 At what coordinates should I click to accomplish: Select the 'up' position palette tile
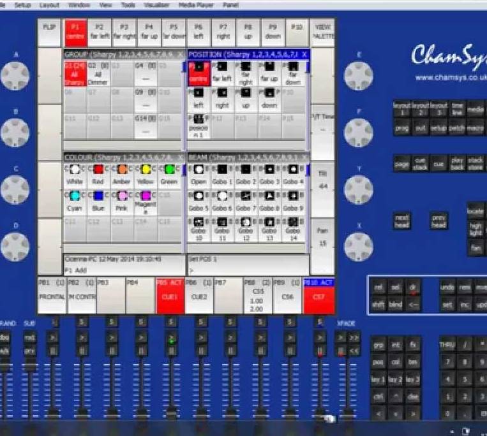[x=246, y=100]
